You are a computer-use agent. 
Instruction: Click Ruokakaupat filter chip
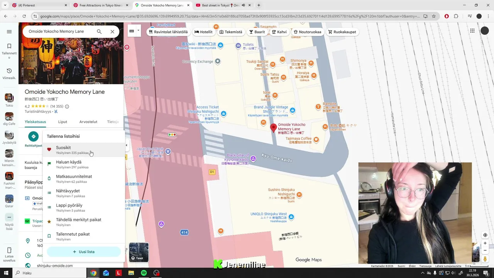342,32
